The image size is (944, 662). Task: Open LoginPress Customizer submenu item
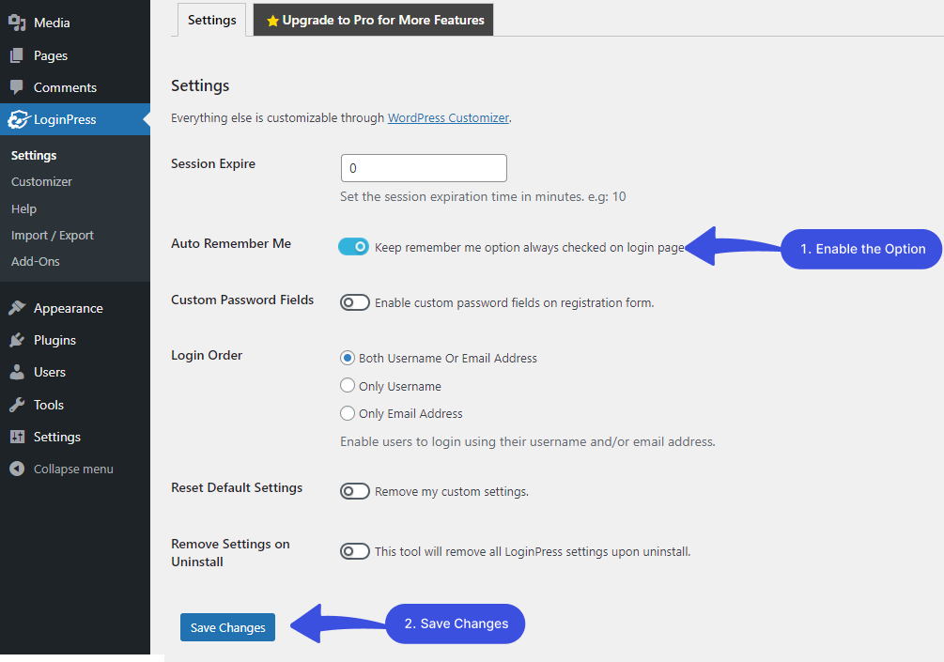pyautogui.click(x=41, y=182)
